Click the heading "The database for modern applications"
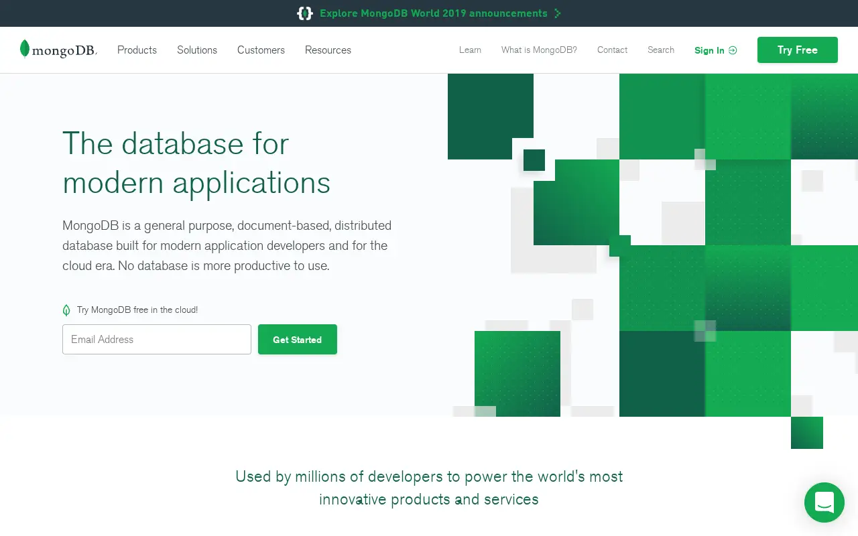The height and width of the screenshot is (536, 858). [196, 163]
